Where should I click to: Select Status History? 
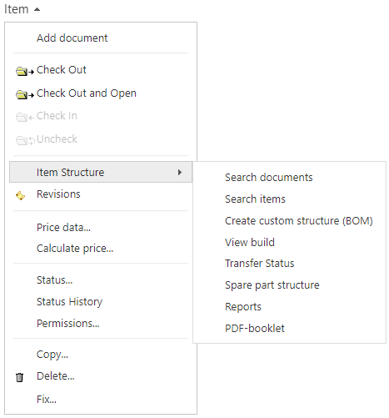click(x=69, y=302)
